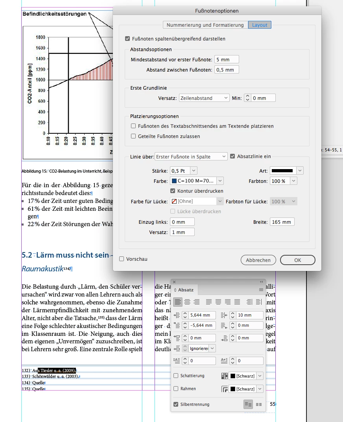This screenshot has height=422, width=343.
Task: Enable Schattierung in Absatz panel
Action: (x=176, y=376)
